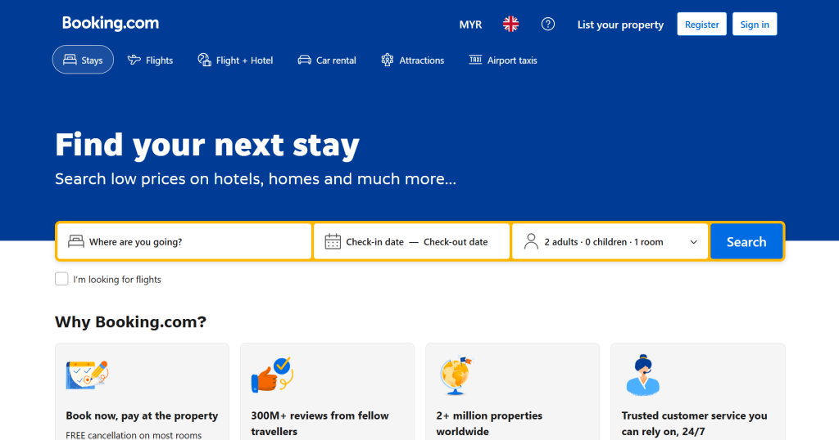
Task: Select the Airport taxis tab
Action: pyautogui.click(x=503, y=60)
